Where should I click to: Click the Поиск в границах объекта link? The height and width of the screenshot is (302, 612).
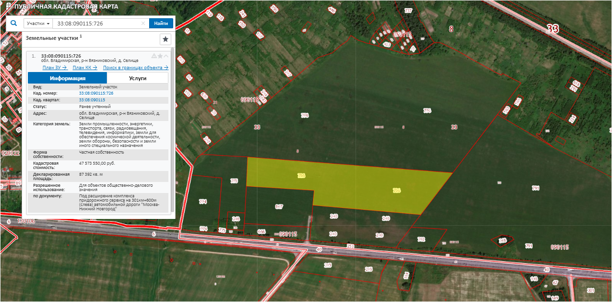136,68
